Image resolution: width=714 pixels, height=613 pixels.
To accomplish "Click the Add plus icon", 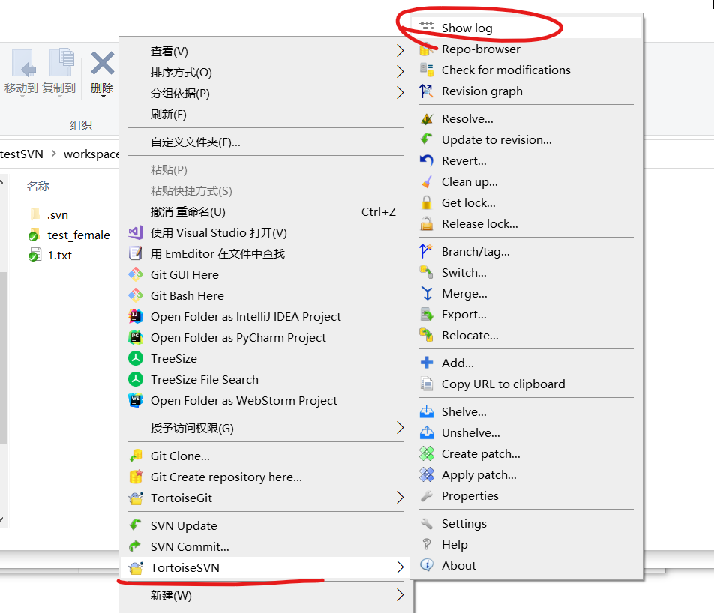I will (x=427, y=363).
